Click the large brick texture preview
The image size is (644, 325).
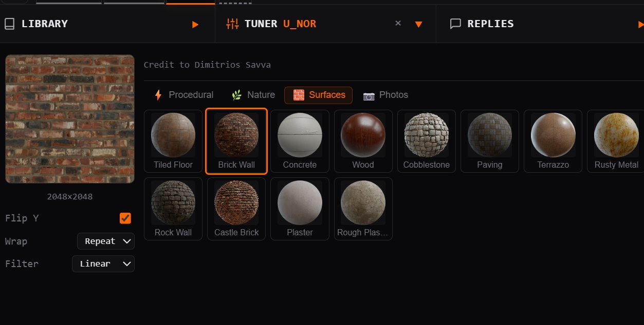(x=70, y=119)
